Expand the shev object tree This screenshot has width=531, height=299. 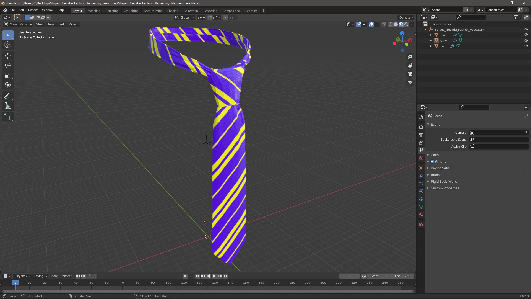431,40
